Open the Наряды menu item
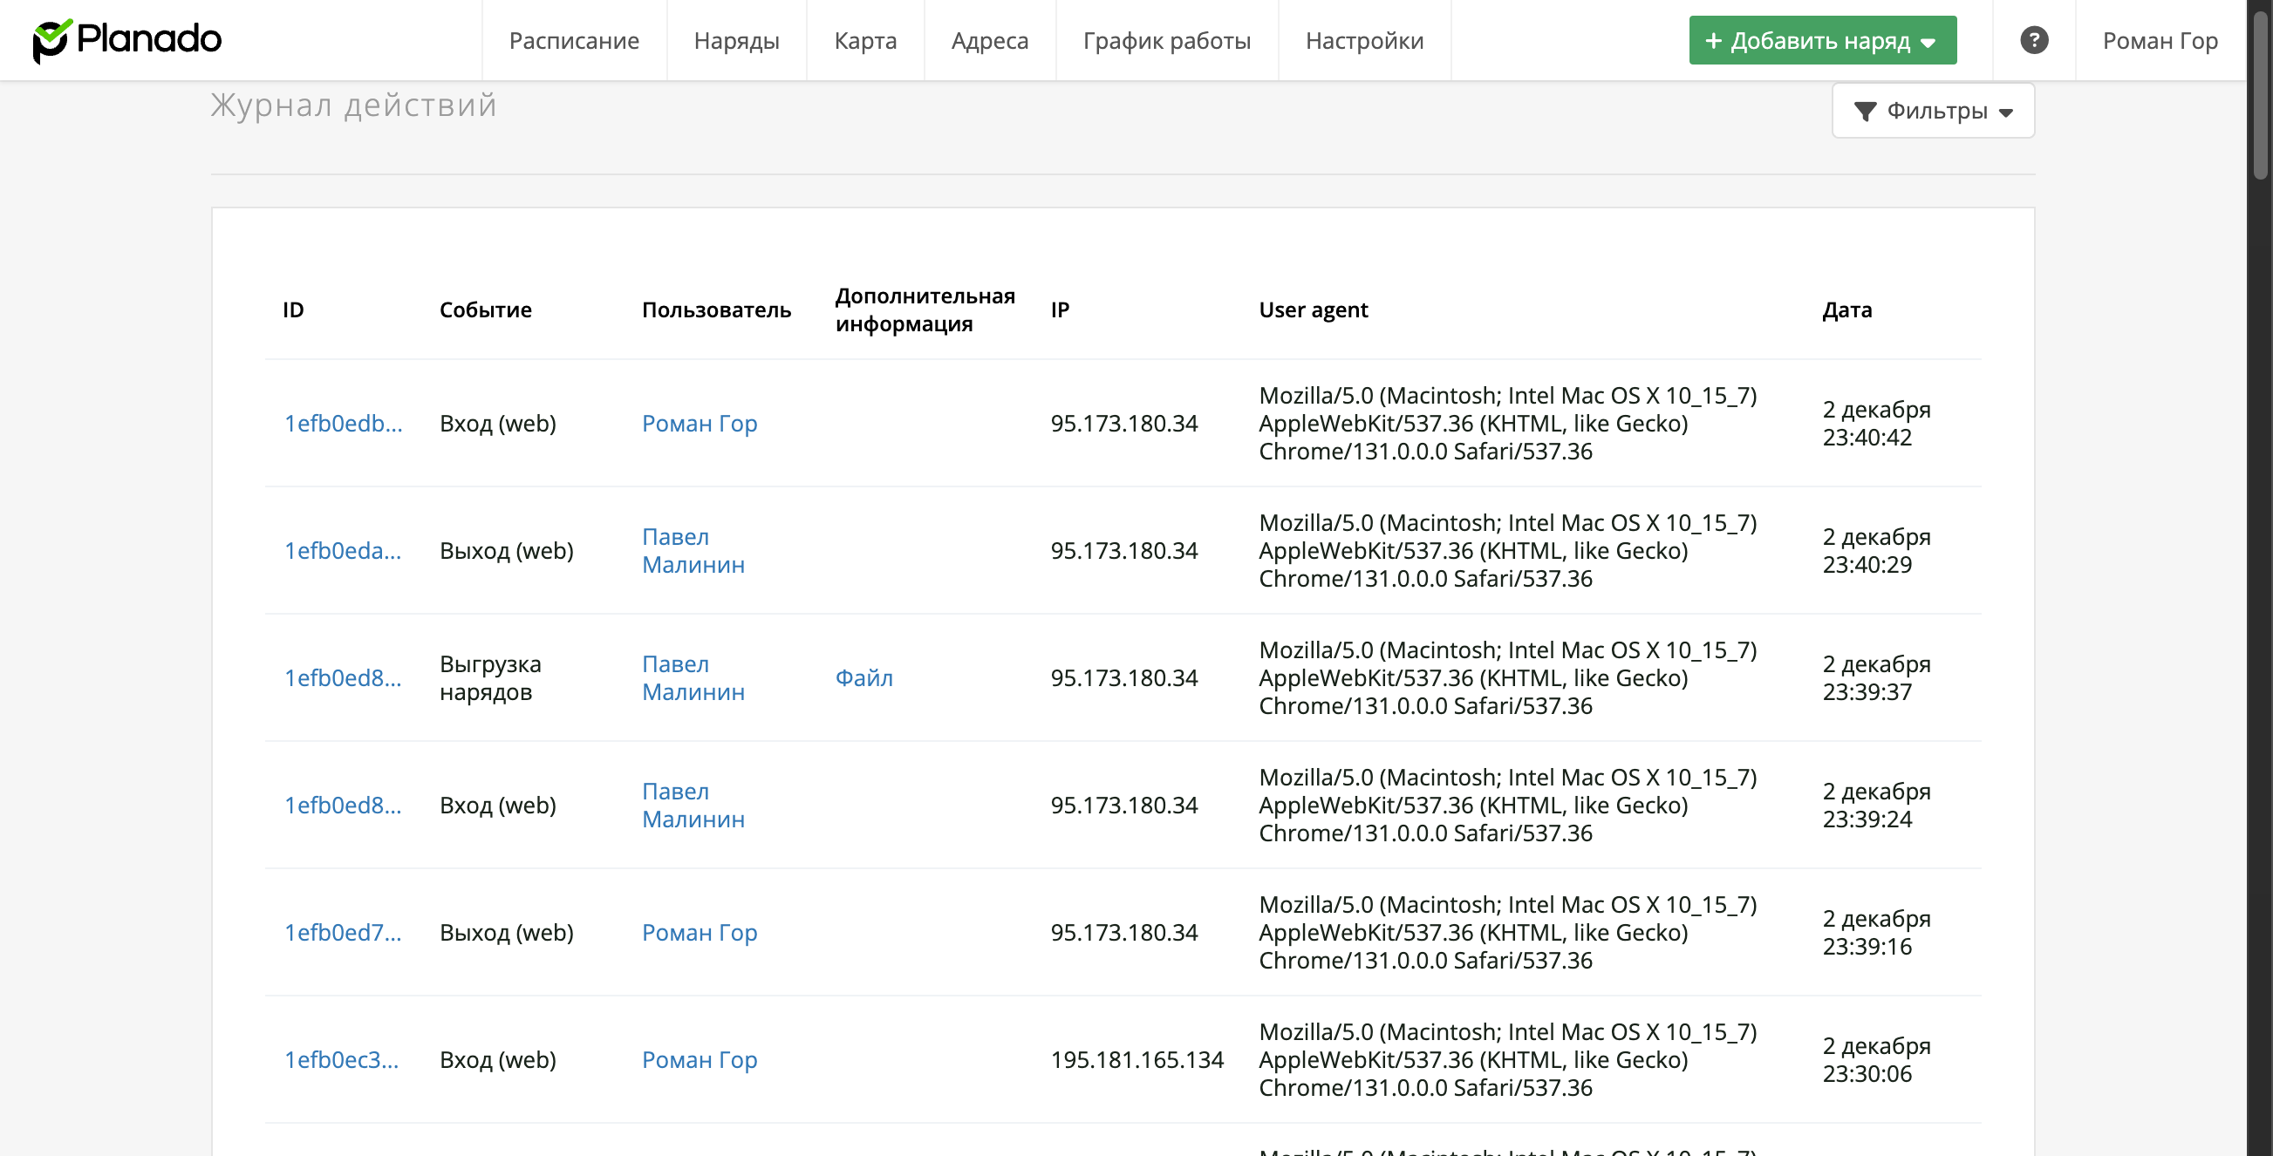The image size is (2273, 1156). click(736, 41)
